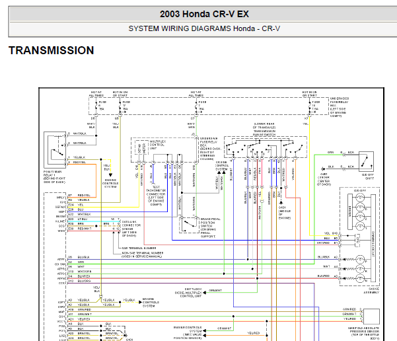Screen dimensions: 397x341
Task: Click the 'A18 GRN/RED' wire label
Action: point(79,309)
